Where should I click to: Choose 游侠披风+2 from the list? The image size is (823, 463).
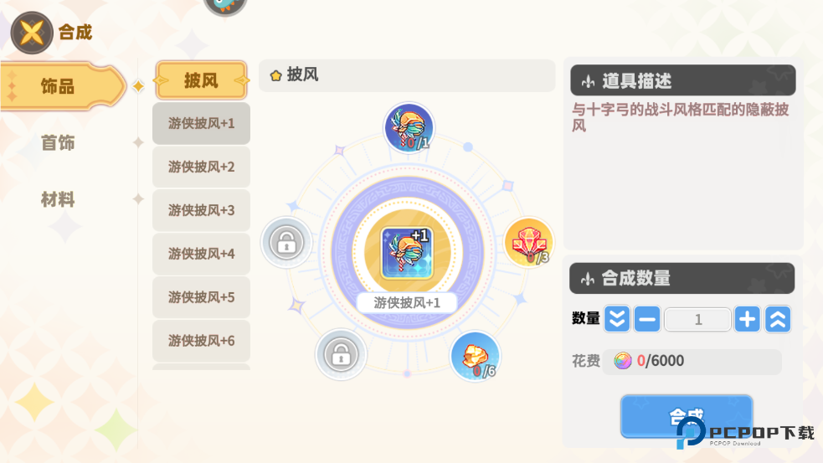[201, 167]
